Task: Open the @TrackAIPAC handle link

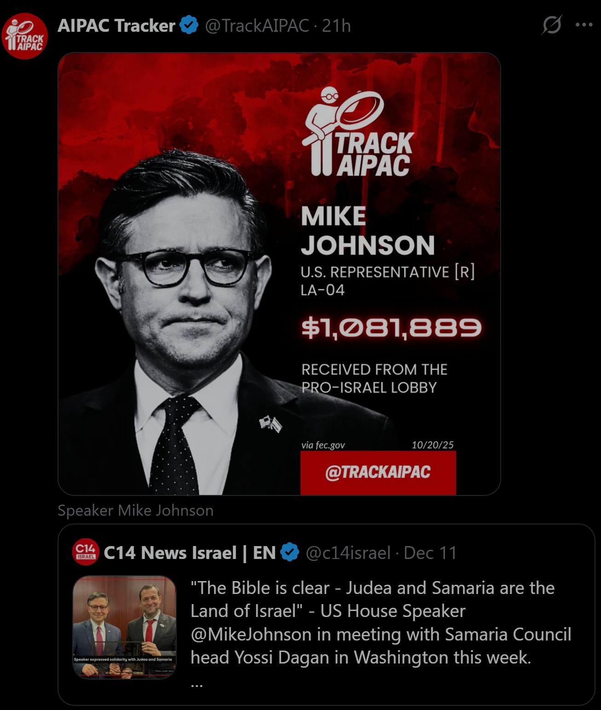Action: click(x=257, y=26)
